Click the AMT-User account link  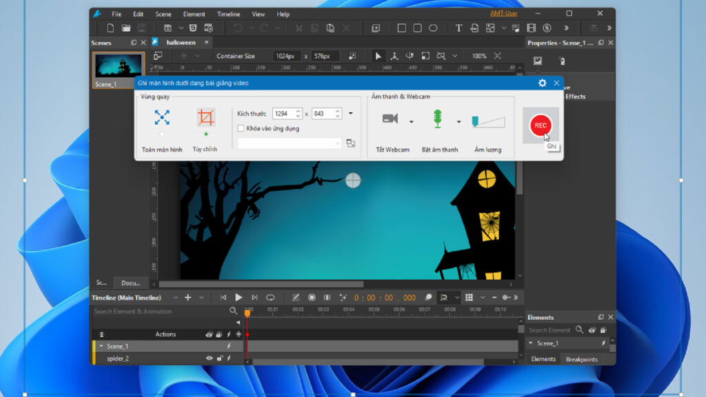503,14
